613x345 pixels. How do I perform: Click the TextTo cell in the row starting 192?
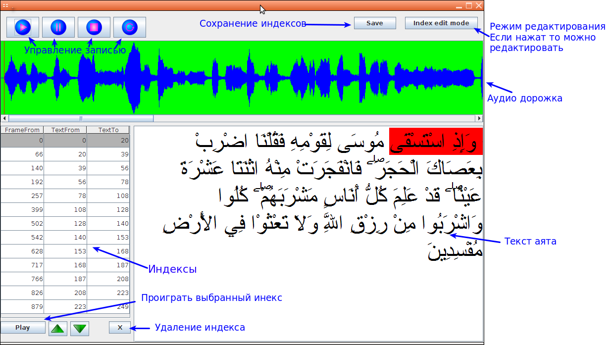(108, 182)
